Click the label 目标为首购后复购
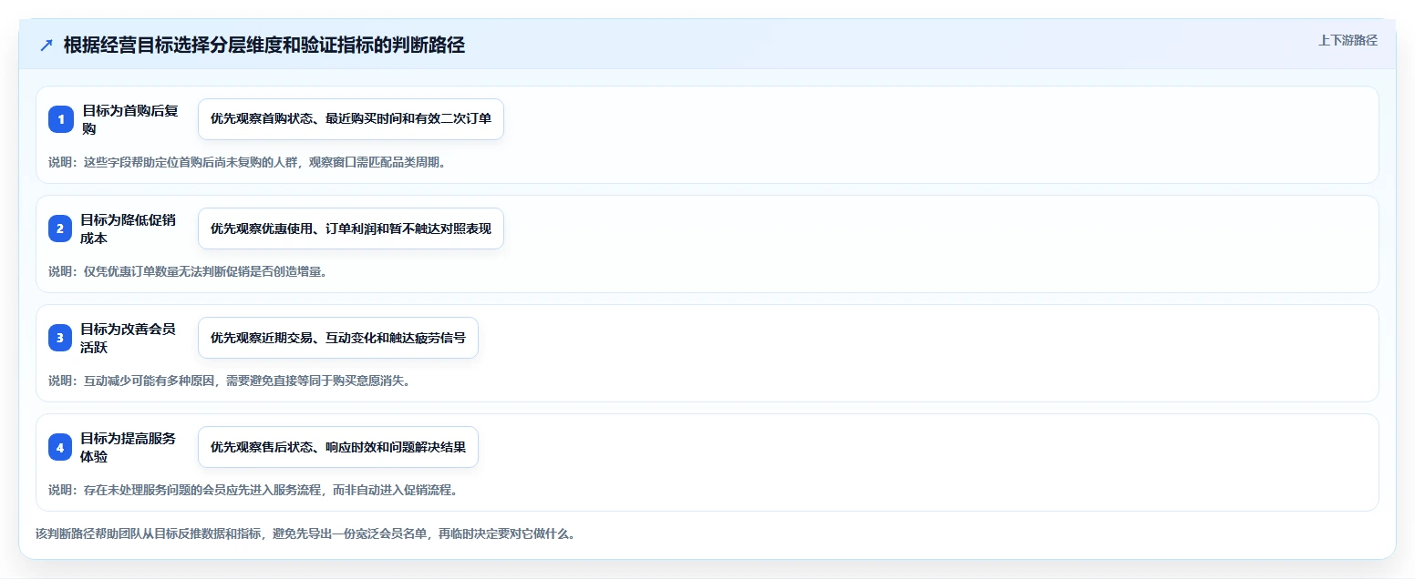1415x579 pixels. click(x=130, y=119)
